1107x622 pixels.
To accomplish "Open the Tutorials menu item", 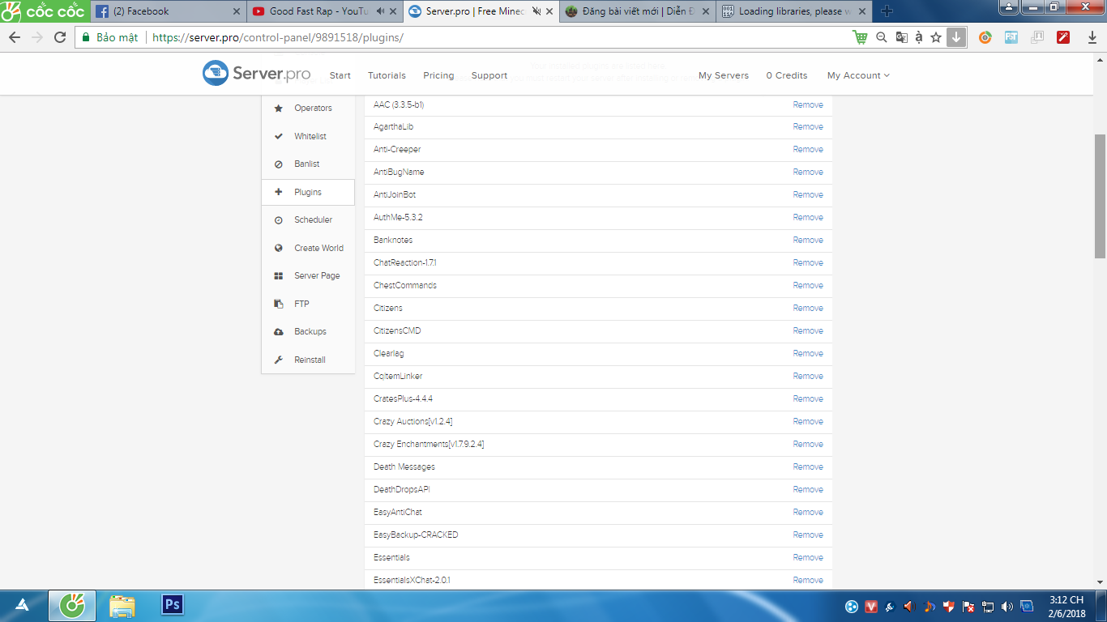I will pyautogui.click(x=387, y=75).
